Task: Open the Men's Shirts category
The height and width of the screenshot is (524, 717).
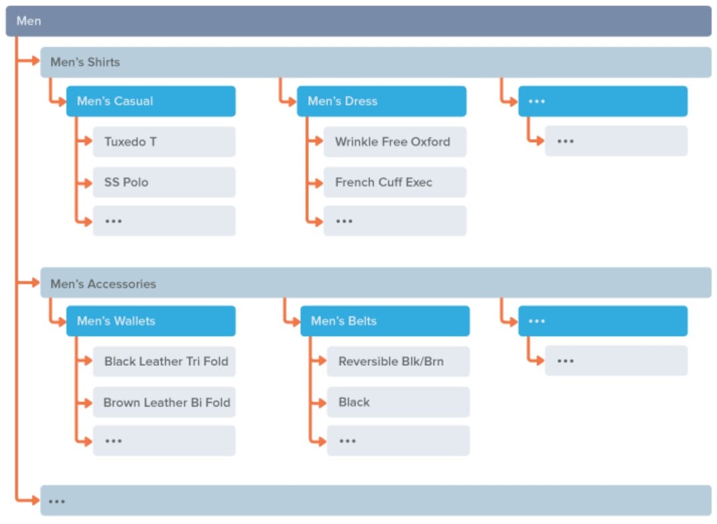Action: (x=376, y=62)
